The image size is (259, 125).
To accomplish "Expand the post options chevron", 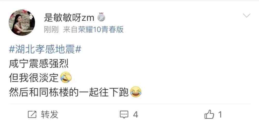I will click(x=247, y=16).
